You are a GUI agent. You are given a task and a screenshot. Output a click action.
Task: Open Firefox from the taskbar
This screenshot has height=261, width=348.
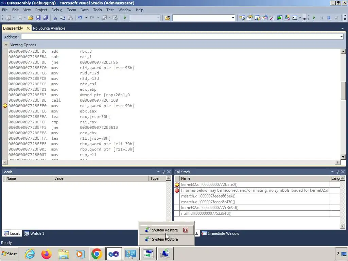46,254
